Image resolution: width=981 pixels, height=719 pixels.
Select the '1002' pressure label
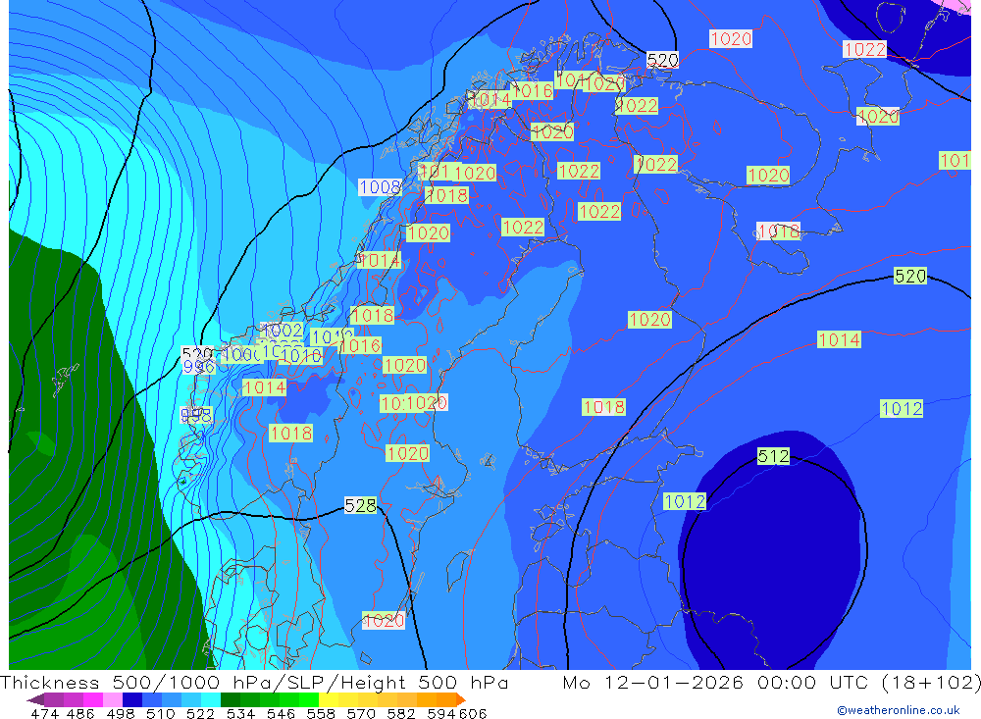(283, 330)
